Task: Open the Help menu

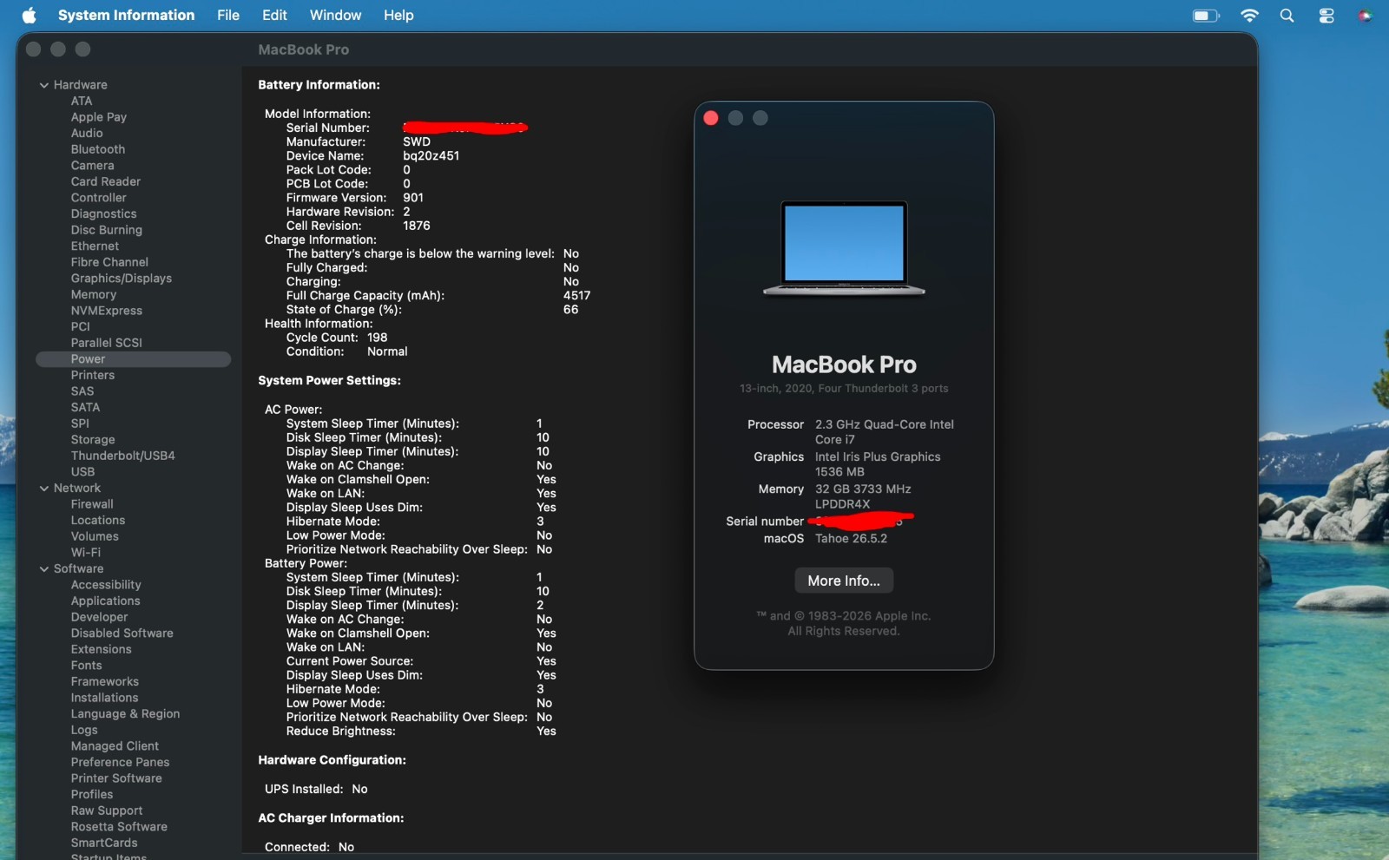Action: pyautogui.click(x=398, y=15)
